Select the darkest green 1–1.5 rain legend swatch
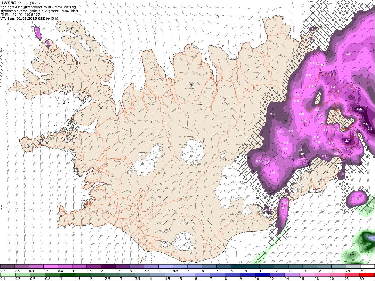The image size is (375, 281). [67, 275]
